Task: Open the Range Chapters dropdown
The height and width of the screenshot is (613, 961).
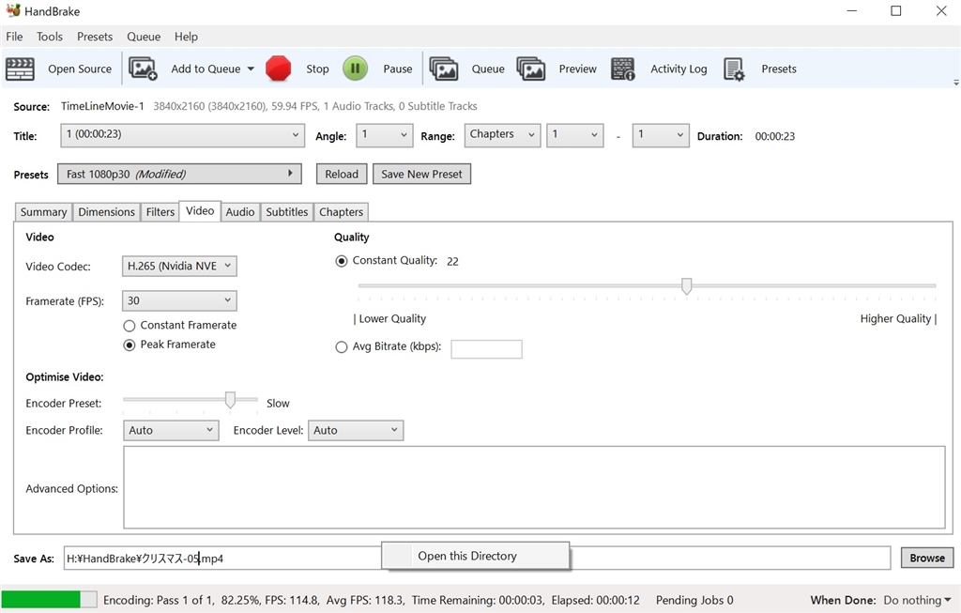Action: pyautogui.click(x=502, y=135)
